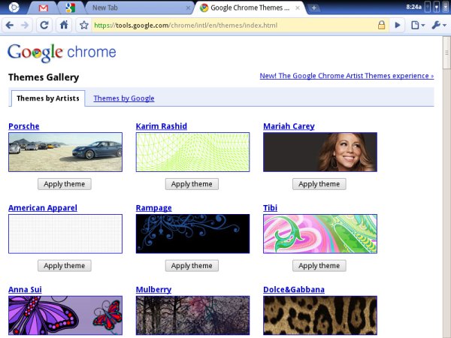Open the Porsche theme link

click(x=24, y=126)
